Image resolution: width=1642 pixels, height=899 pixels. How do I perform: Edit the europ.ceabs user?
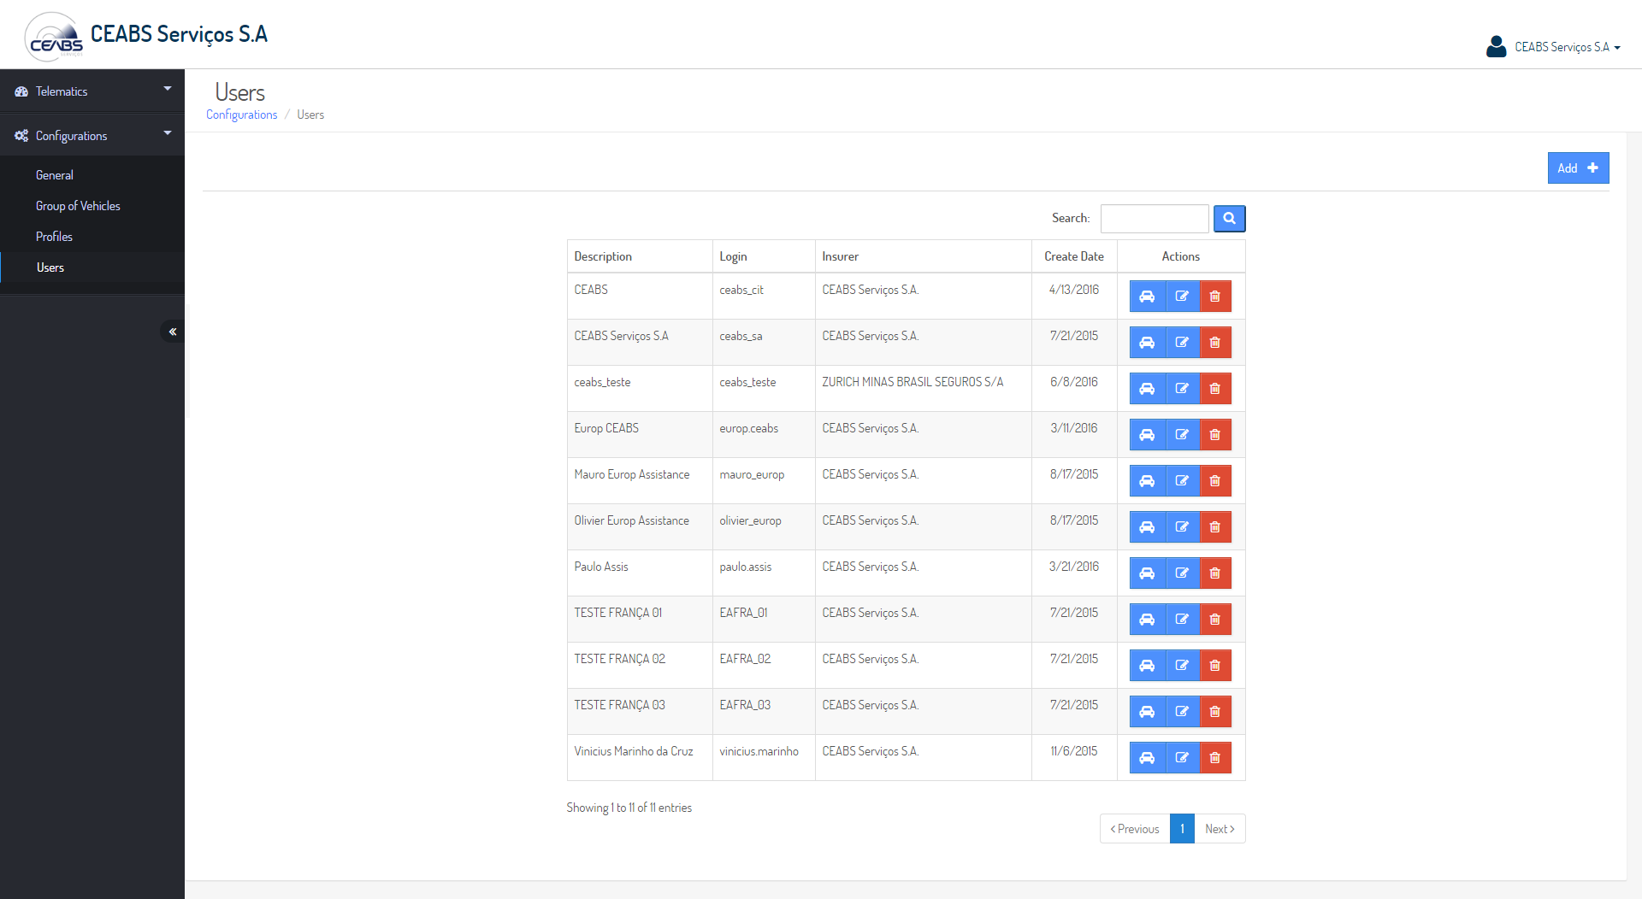click(1182, 435)
